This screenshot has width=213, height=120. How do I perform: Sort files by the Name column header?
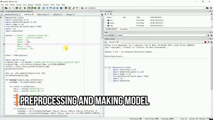coord(109,17)
